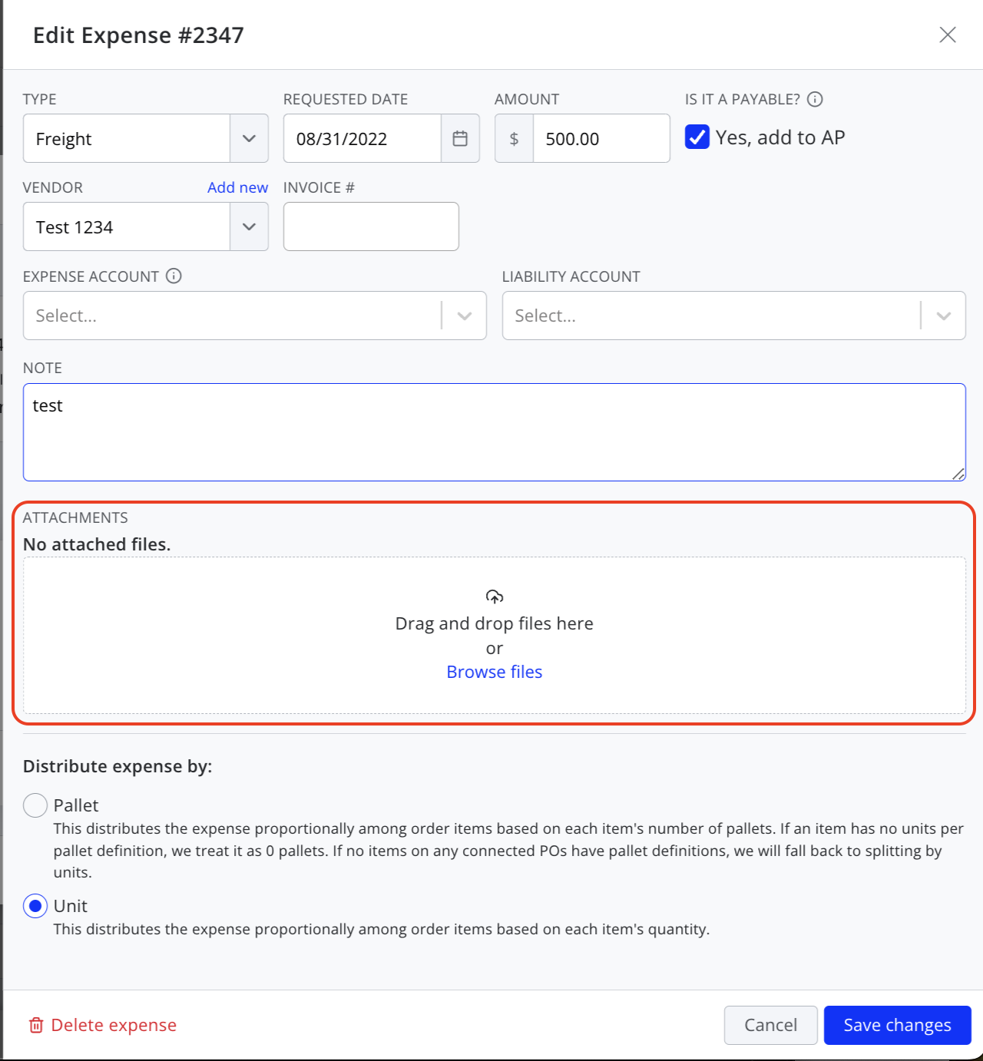Close the Edit Expense dialog
This screenshot has width=983, height=1061.
point(948,35)
